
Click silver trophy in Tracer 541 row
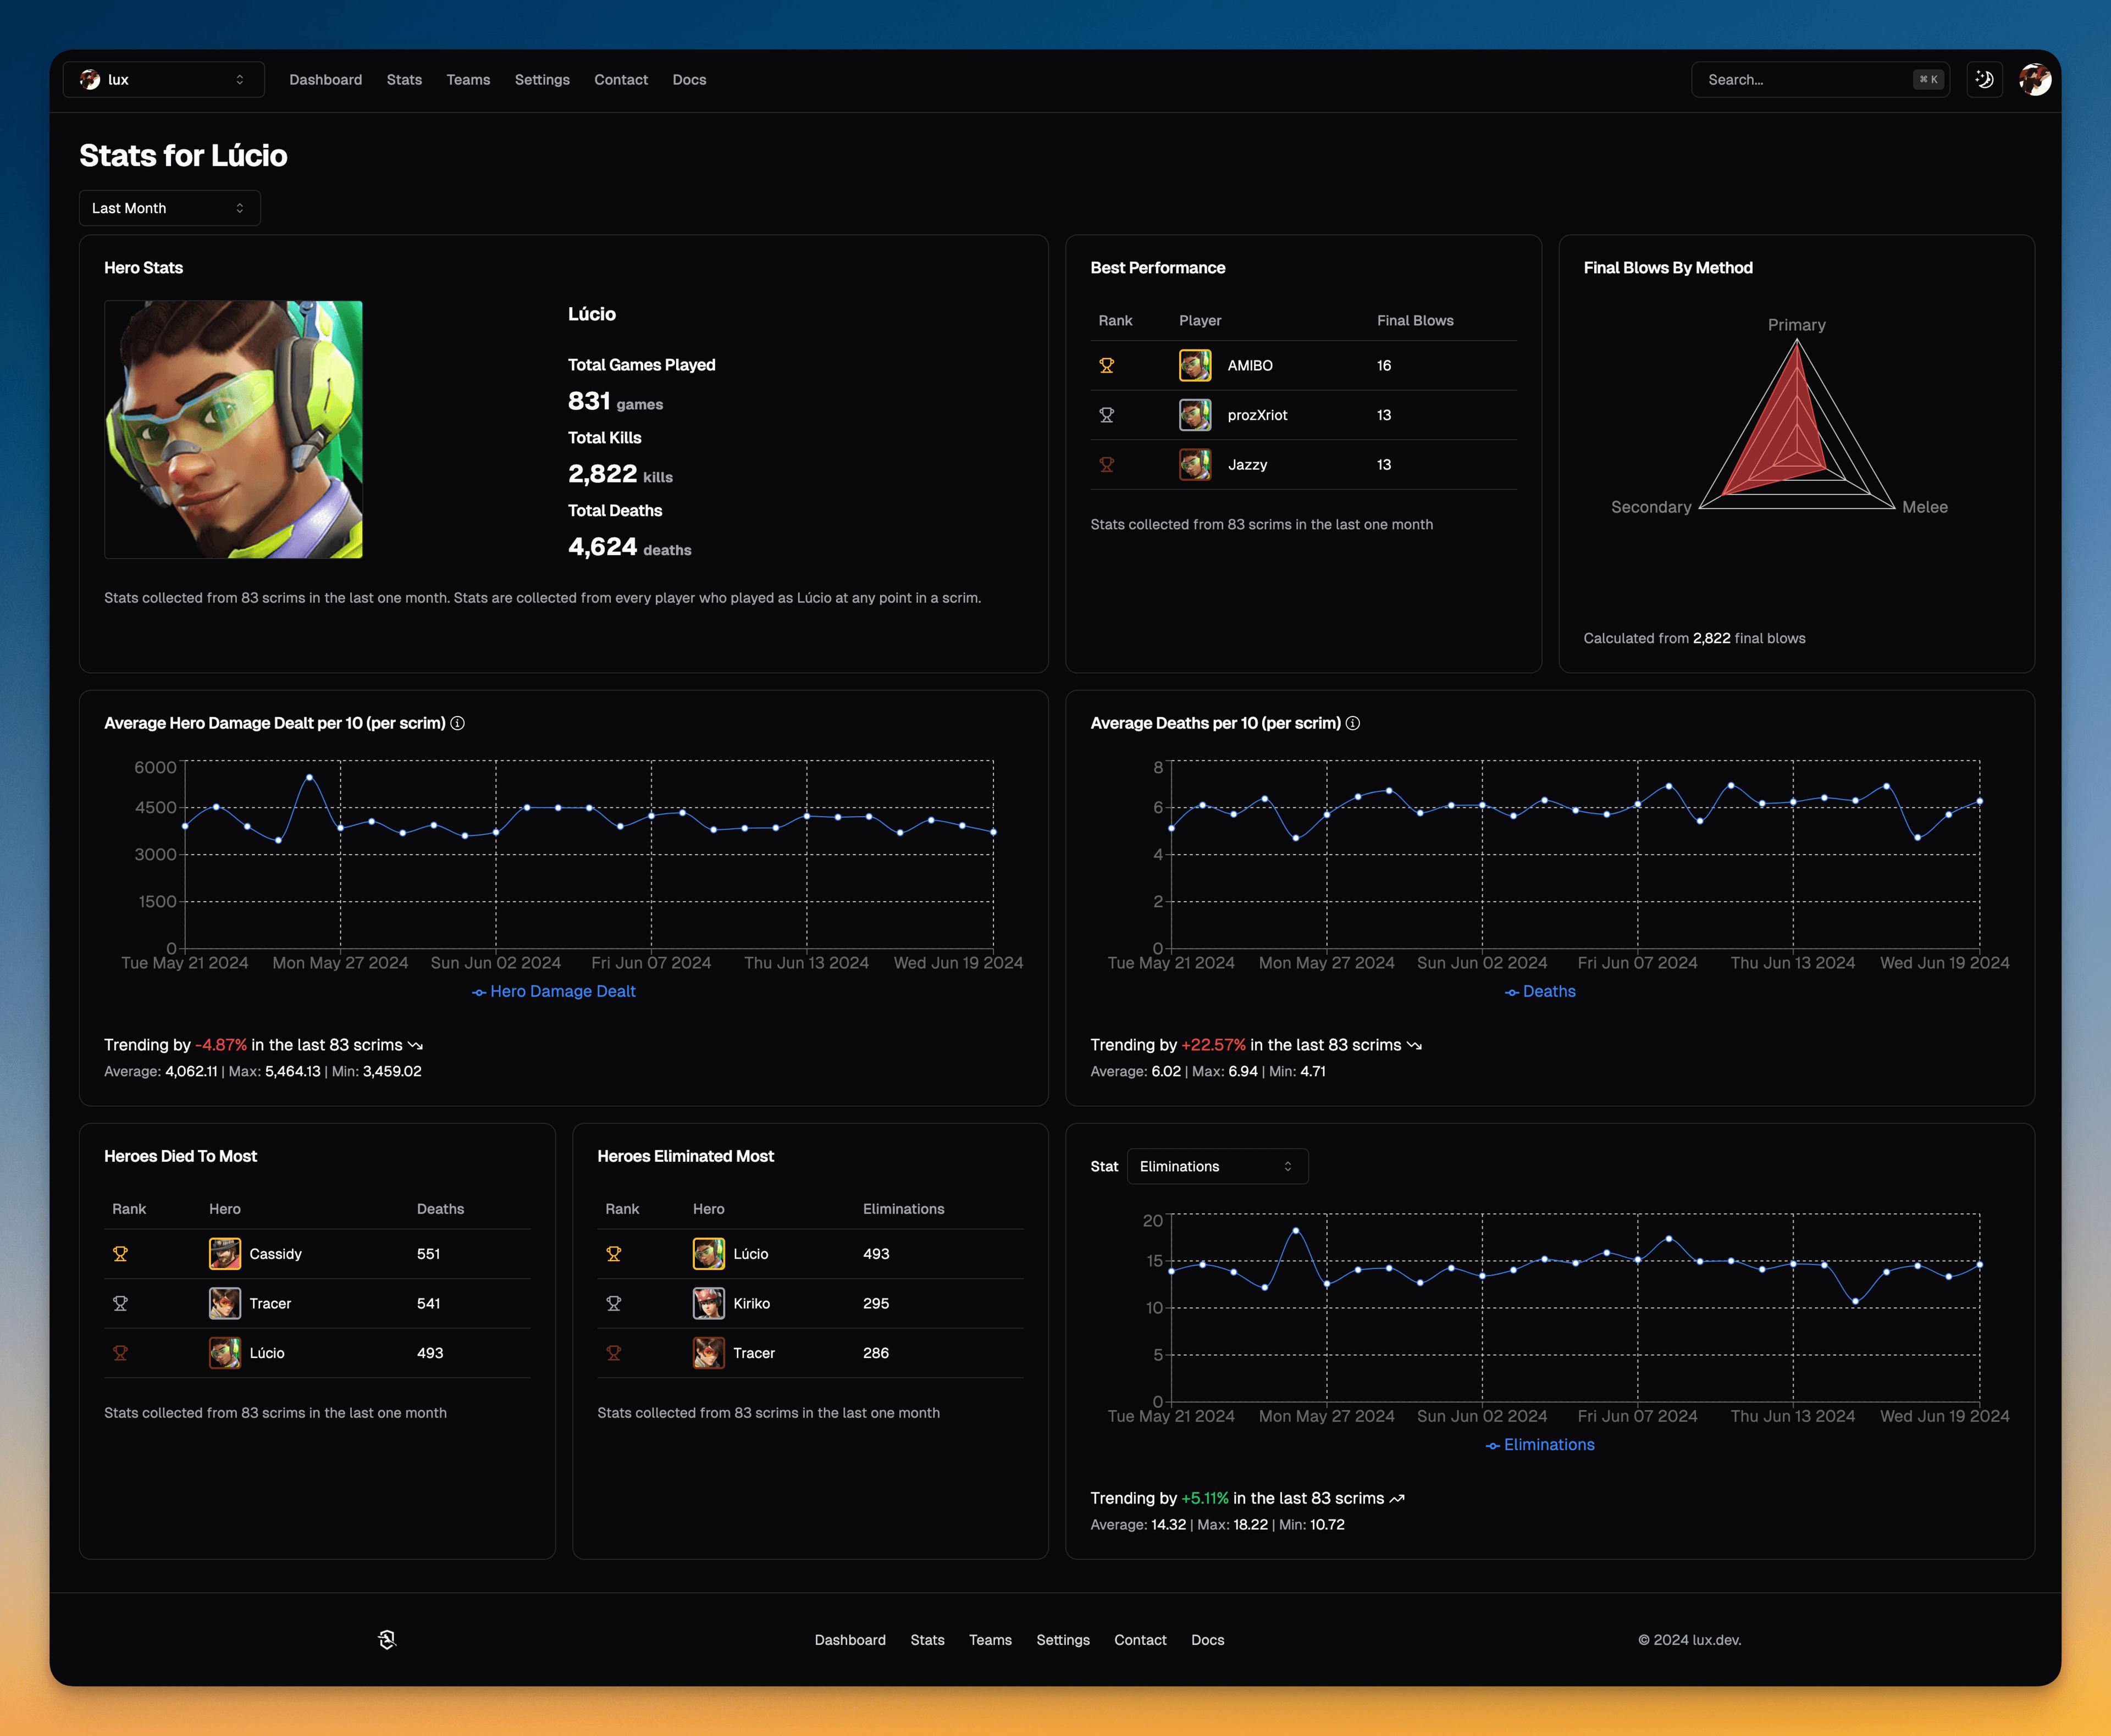[120, 1303]
